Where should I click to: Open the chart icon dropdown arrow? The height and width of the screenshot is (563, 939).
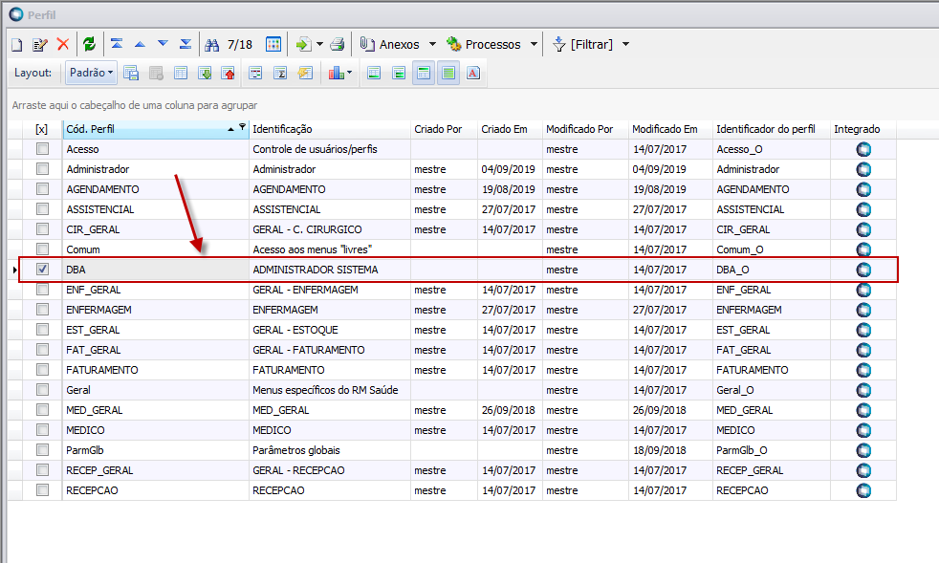[x=350, y=73]
